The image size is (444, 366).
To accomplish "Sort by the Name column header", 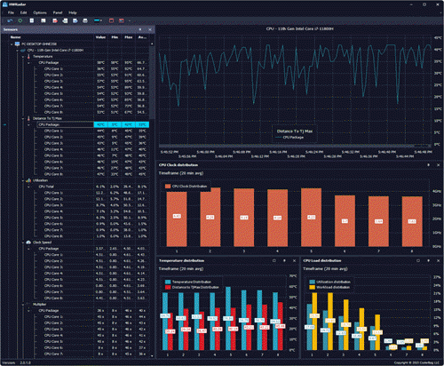I will click(15, 37).
